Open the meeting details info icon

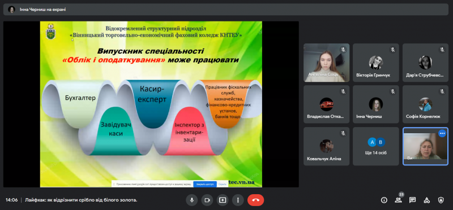[x=384, y=200]
